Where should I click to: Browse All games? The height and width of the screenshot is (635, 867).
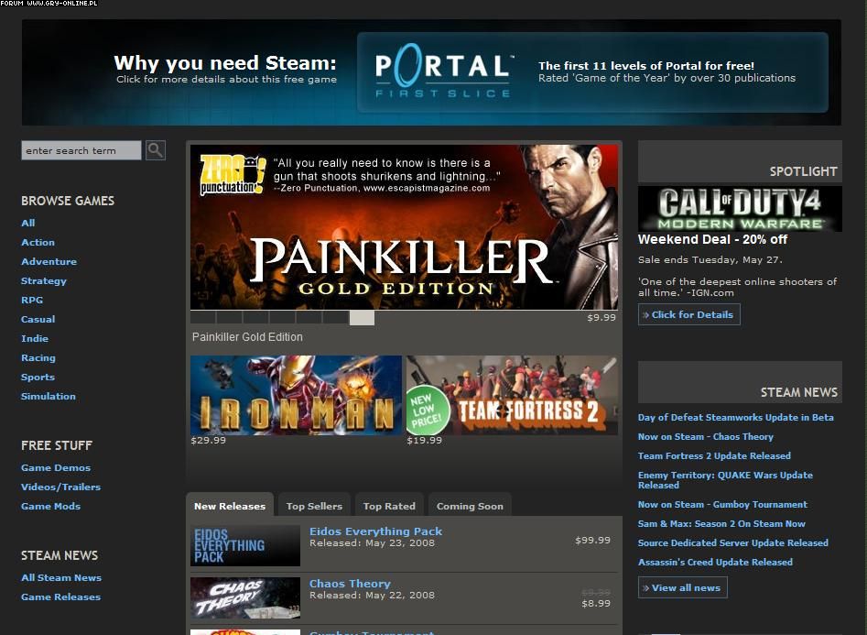(28, 223)
